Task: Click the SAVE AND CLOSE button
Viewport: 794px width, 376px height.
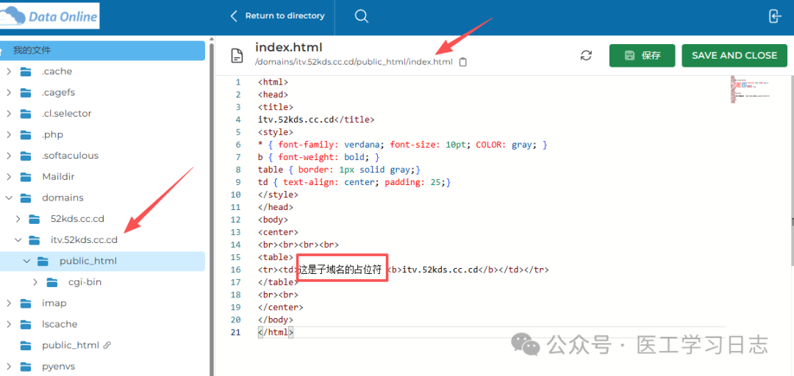Action: (x=734, y=56)
